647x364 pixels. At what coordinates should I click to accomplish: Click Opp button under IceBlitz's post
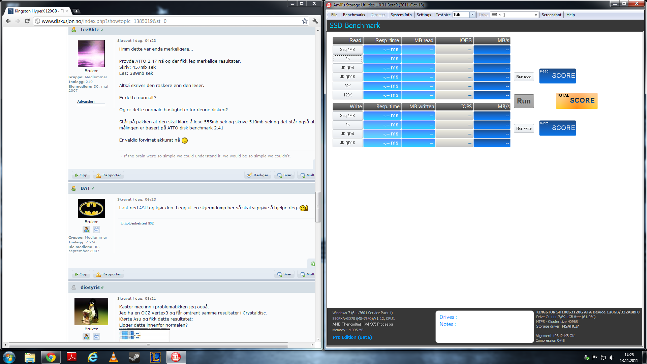pos(81,175)
